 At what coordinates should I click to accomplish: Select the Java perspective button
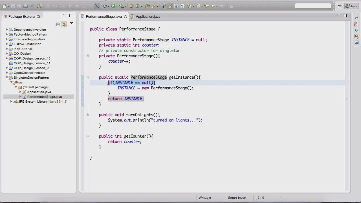tap(351, 6)
